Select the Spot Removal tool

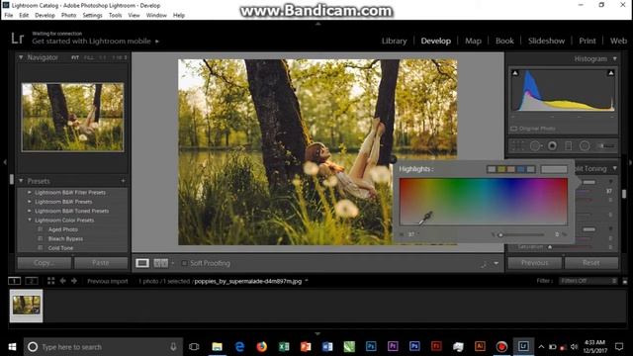click(x=535, y=145)
